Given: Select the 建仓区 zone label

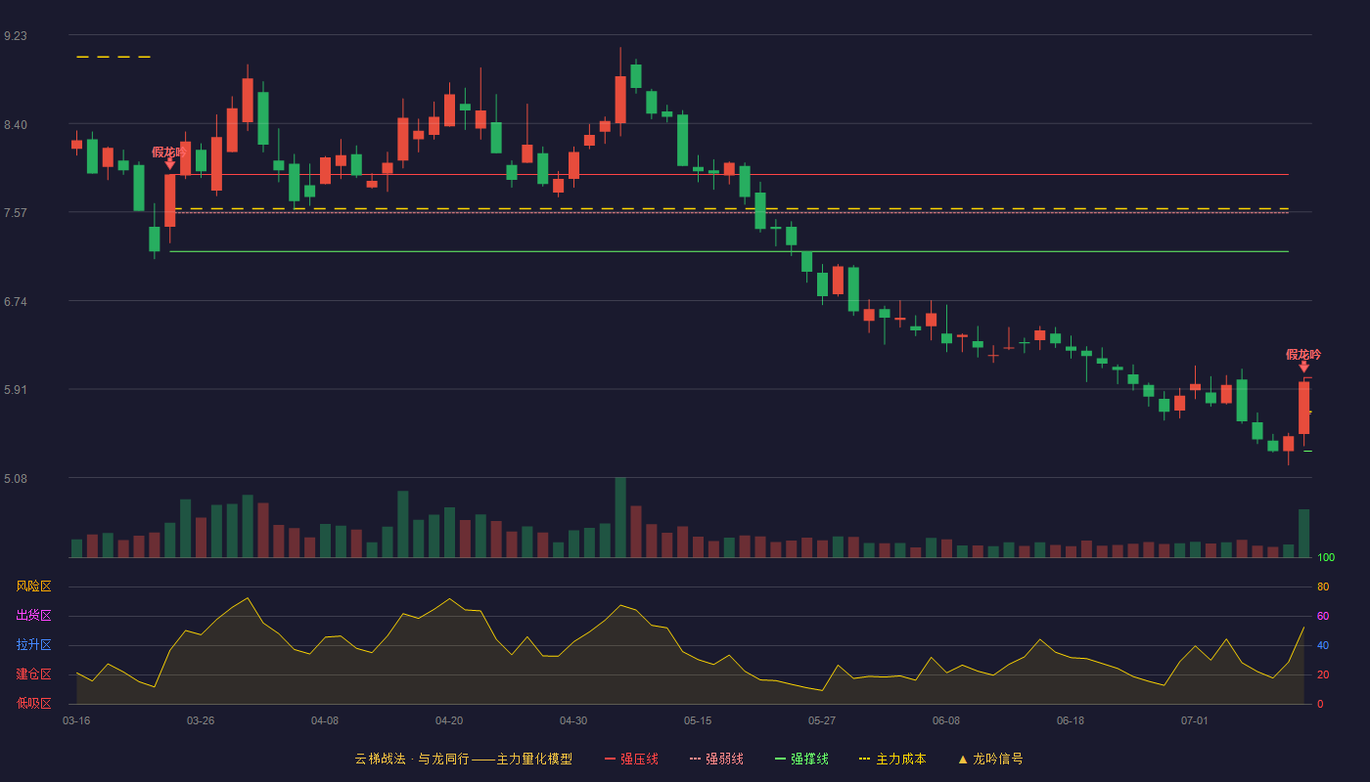Looking at the screenshot, I should [x=33, y=674].
